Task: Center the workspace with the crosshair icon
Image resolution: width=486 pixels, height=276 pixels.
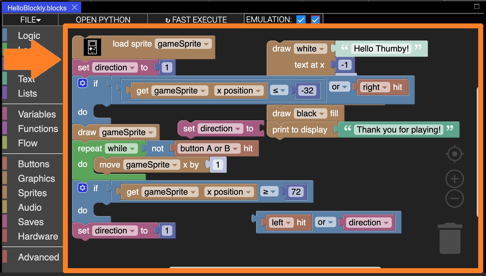Action: (454, 154)
